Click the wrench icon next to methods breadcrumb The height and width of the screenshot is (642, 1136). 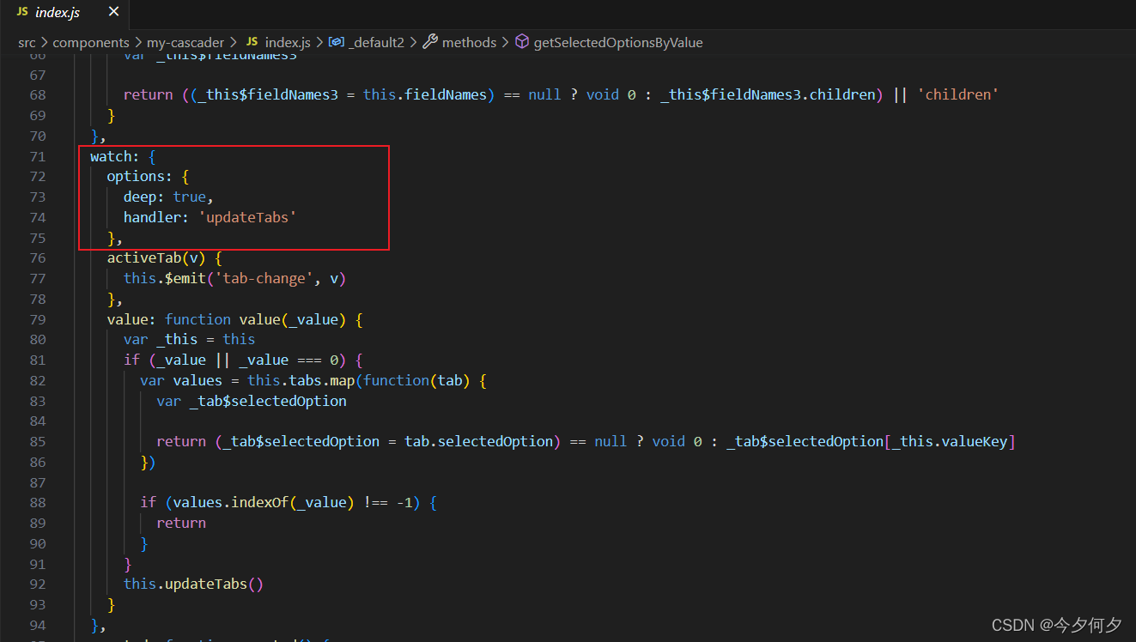pyautogui.click(x=429, y=42)
